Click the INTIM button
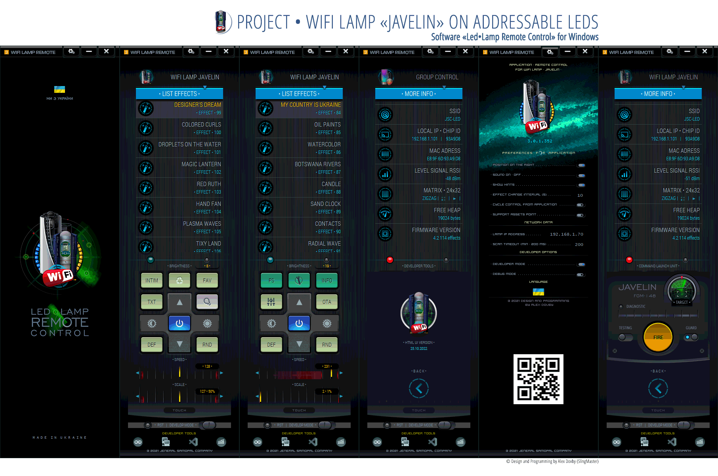This screenshot has height=476, width=718. pyautogui.click(x=152, y=280)
